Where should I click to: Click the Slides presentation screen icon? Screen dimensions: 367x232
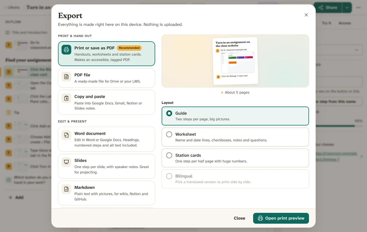click(66, 162)
